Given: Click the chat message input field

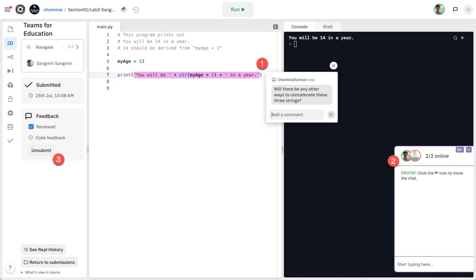Looking at the screenshot, I should tap(434, 265).
